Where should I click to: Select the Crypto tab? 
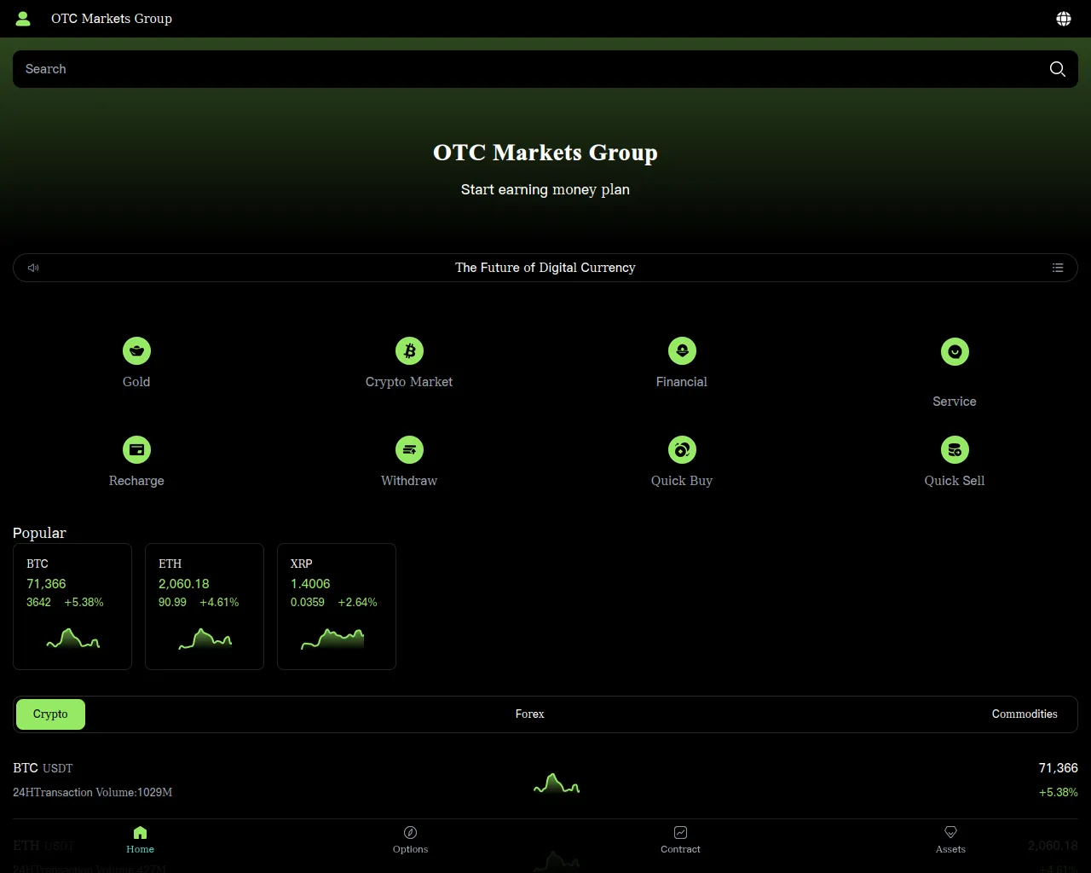tap(50, 714)
